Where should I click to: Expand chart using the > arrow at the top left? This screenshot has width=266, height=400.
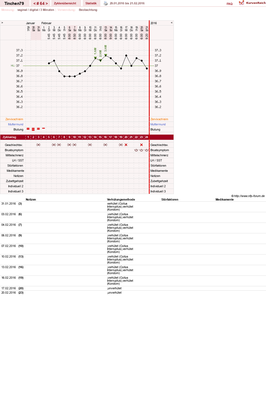coord(2,23)
